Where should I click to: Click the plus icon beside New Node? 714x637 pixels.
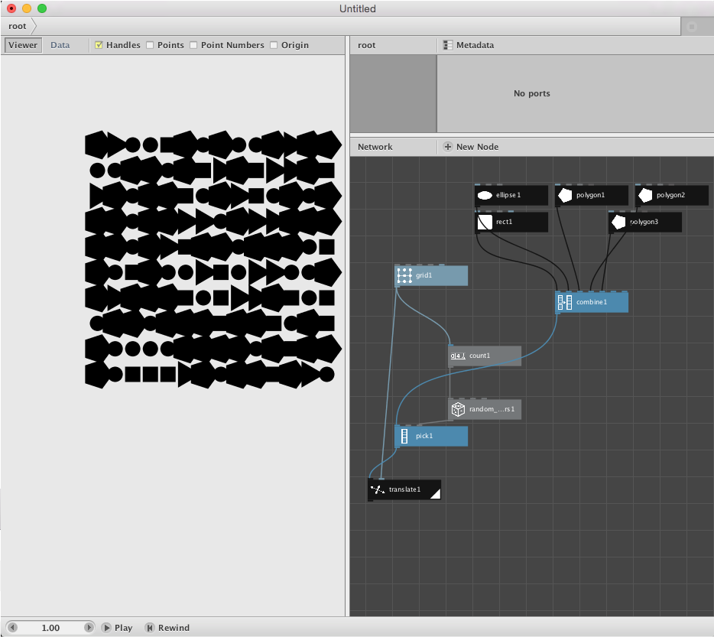pos(448,147)
